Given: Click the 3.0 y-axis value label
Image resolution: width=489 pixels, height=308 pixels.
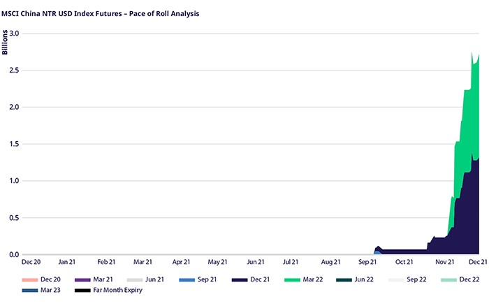Looking at the screenshot, I should tap(13, 34).
